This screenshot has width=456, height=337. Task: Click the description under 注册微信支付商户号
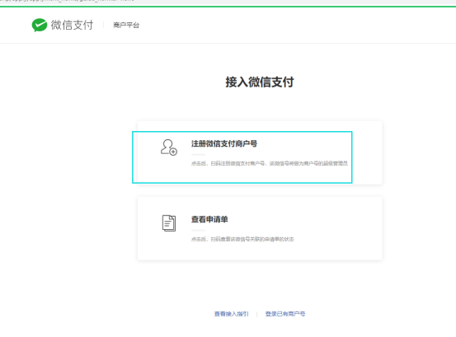[270, 163]
